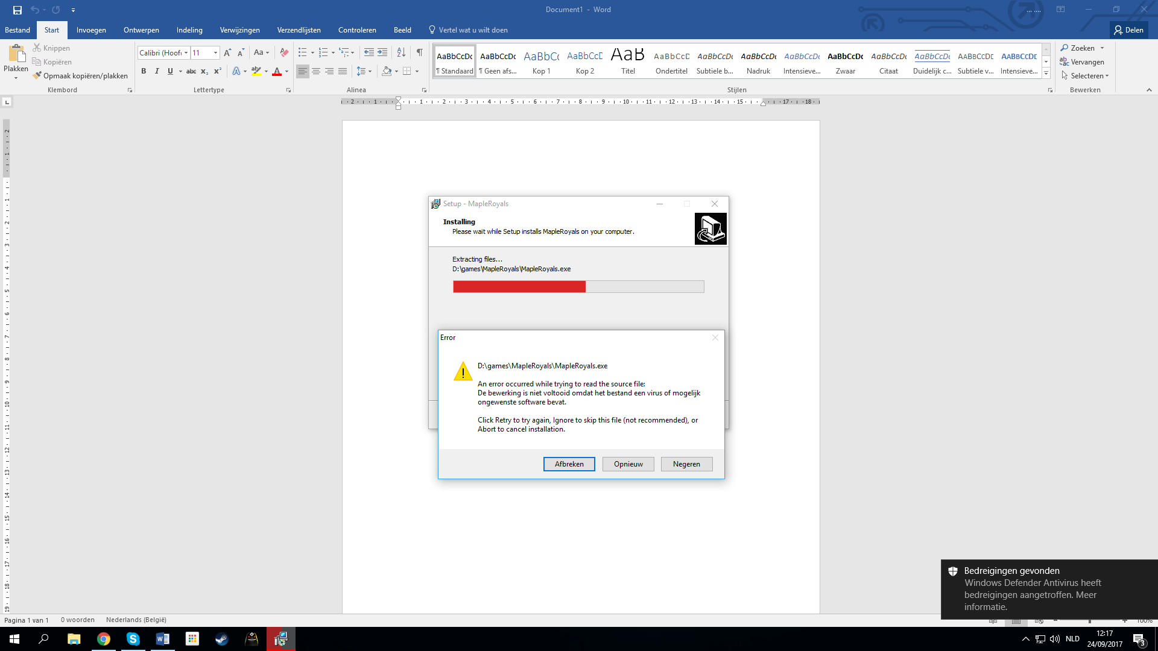The image size is (1158, 651).
Task: Open the change case Aa dropdown
Action: tap(261, 53)
